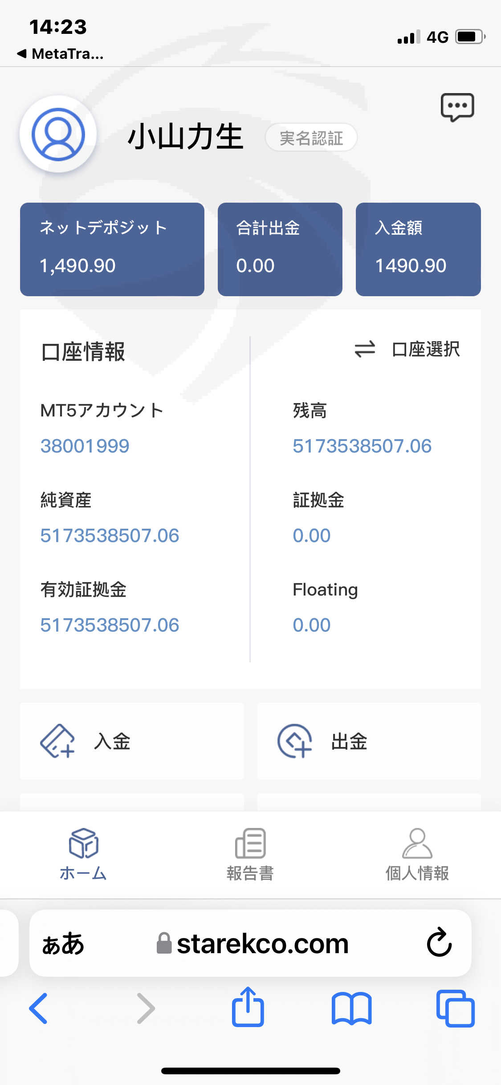Go back to previous page
This screenshot has width=501, height=1085.
(x=38, y=1008)
